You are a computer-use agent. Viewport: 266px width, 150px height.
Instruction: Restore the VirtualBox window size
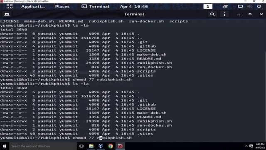click(x=254, y=1)
